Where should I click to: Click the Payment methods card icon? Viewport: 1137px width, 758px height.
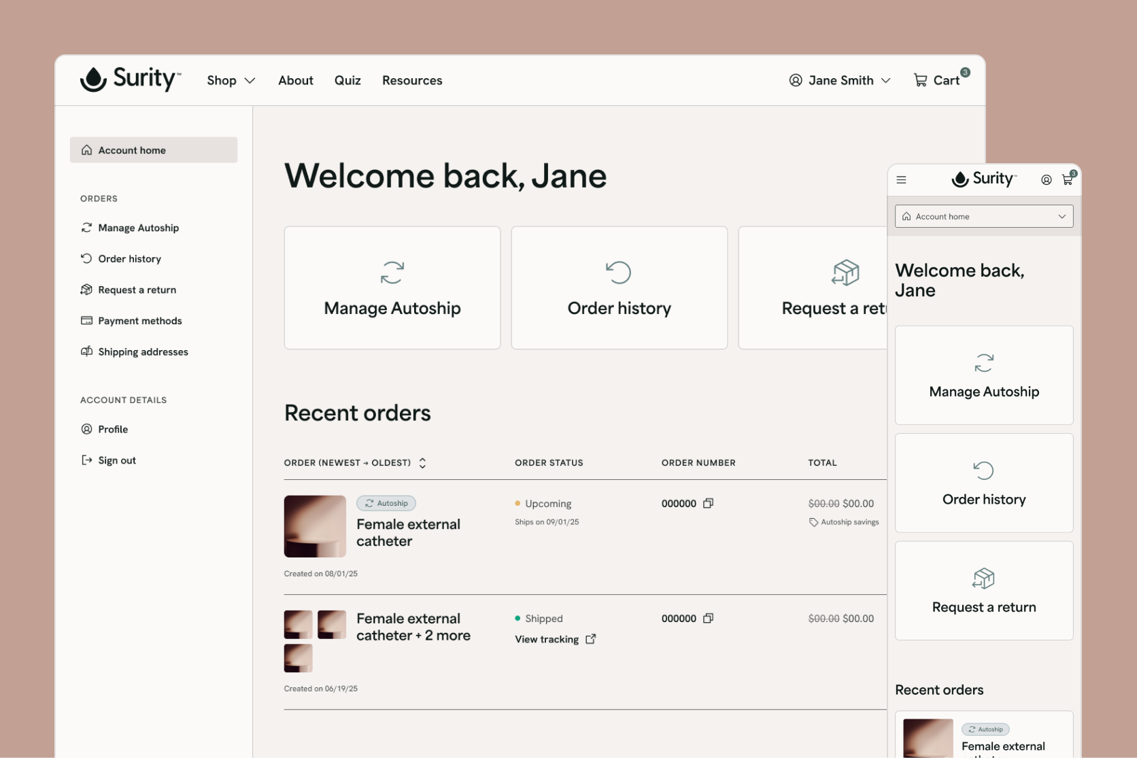pyautogui.click(x=86, y=320)
